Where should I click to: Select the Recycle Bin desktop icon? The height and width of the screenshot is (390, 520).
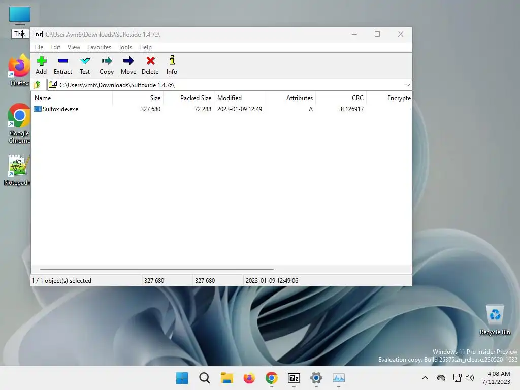coord(495,320)
